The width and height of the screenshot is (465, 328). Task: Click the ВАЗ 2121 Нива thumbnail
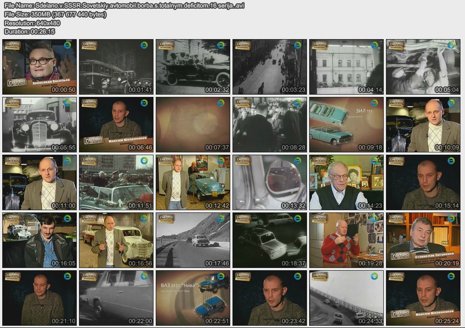193,298
